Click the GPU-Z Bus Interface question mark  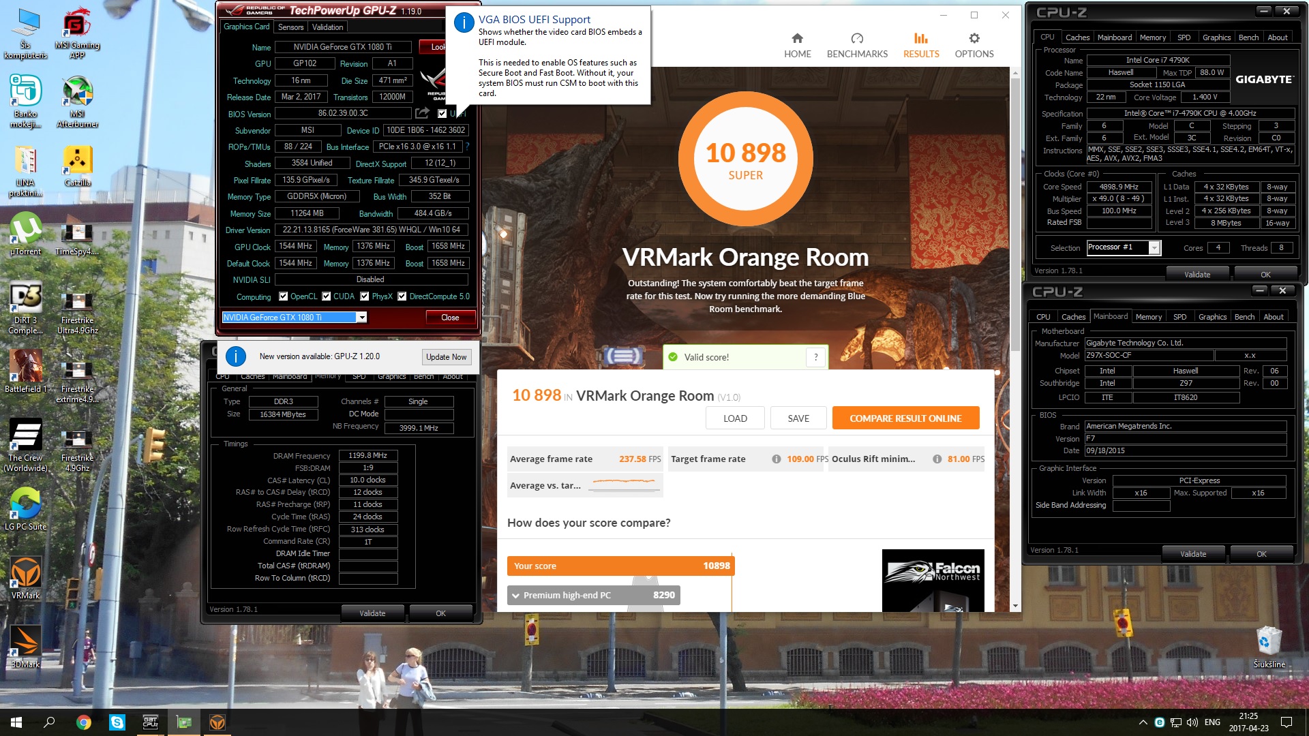pyautogui.click(x=467, y=147)
